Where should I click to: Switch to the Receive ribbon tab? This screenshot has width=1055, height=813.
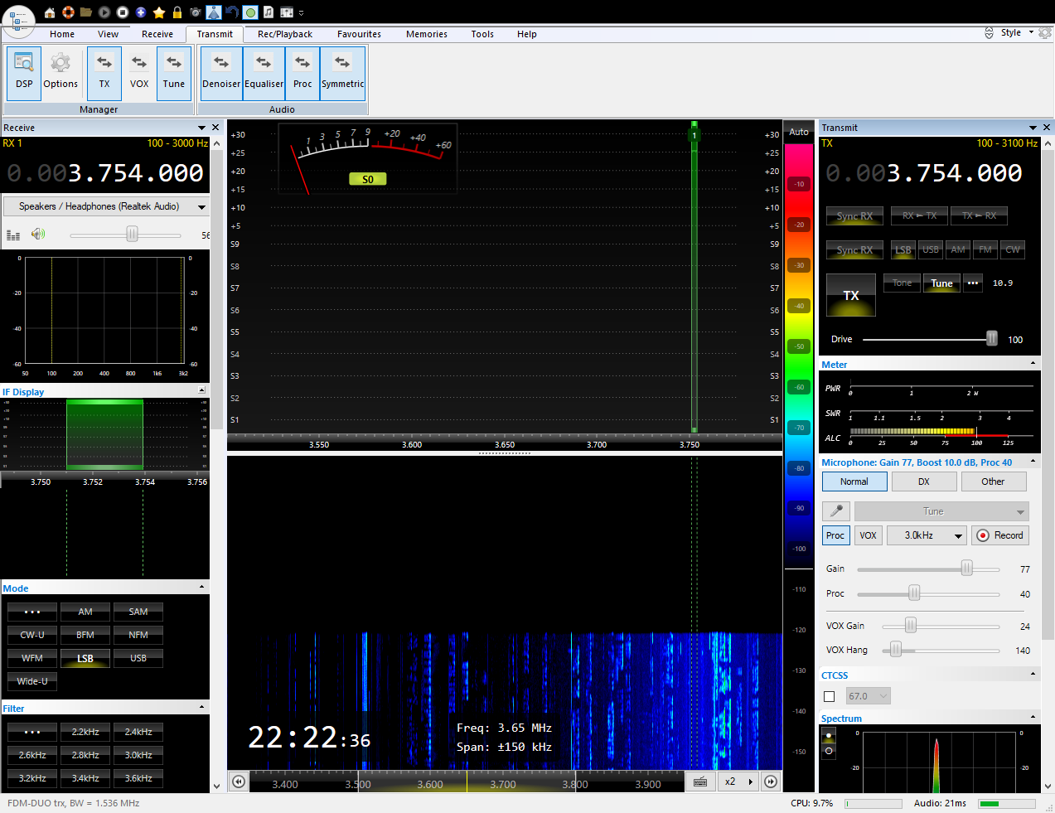(157, 34)
